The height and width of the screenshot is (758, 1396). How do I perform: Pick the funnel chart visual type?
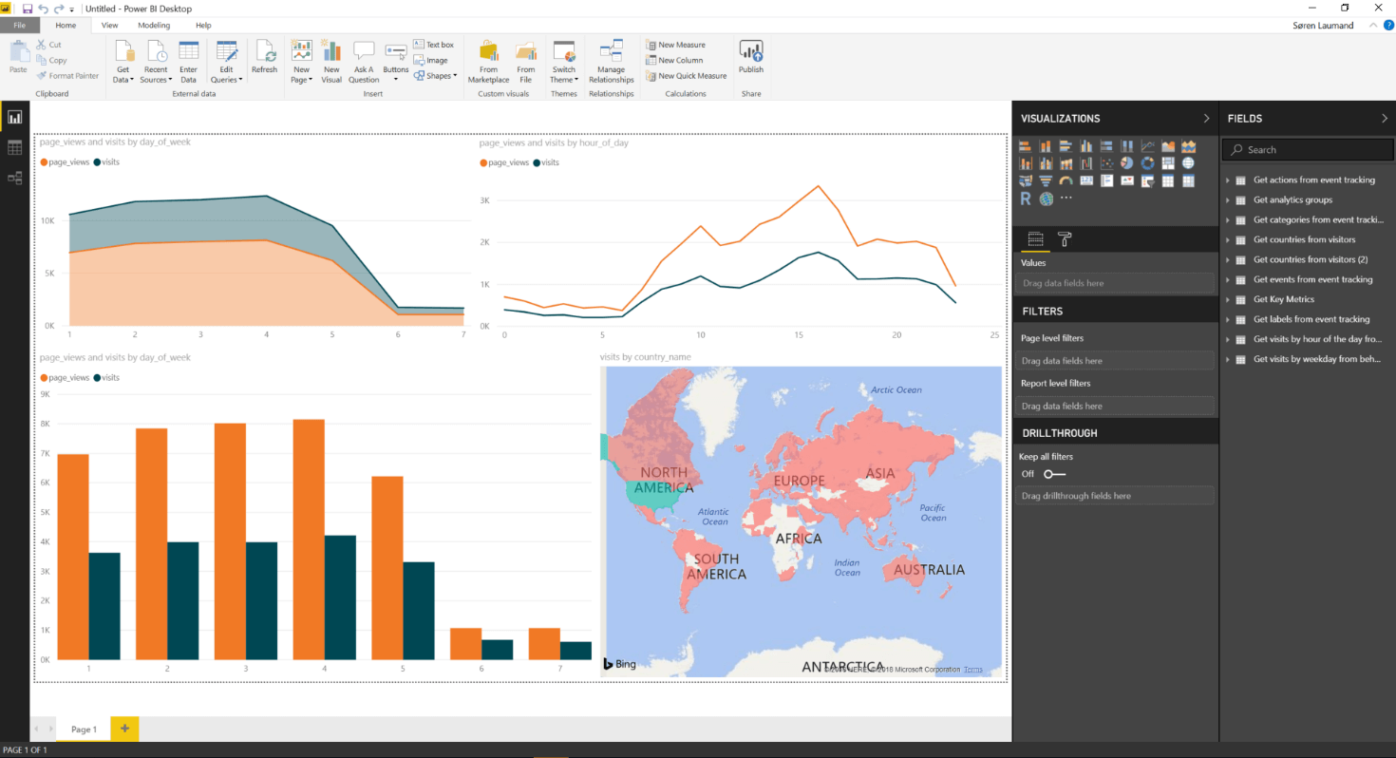tap(1046, 180)
